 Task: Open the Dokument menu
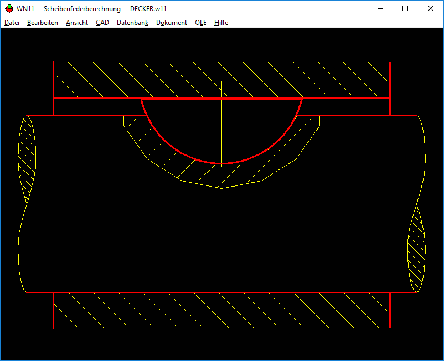point(172,23)
